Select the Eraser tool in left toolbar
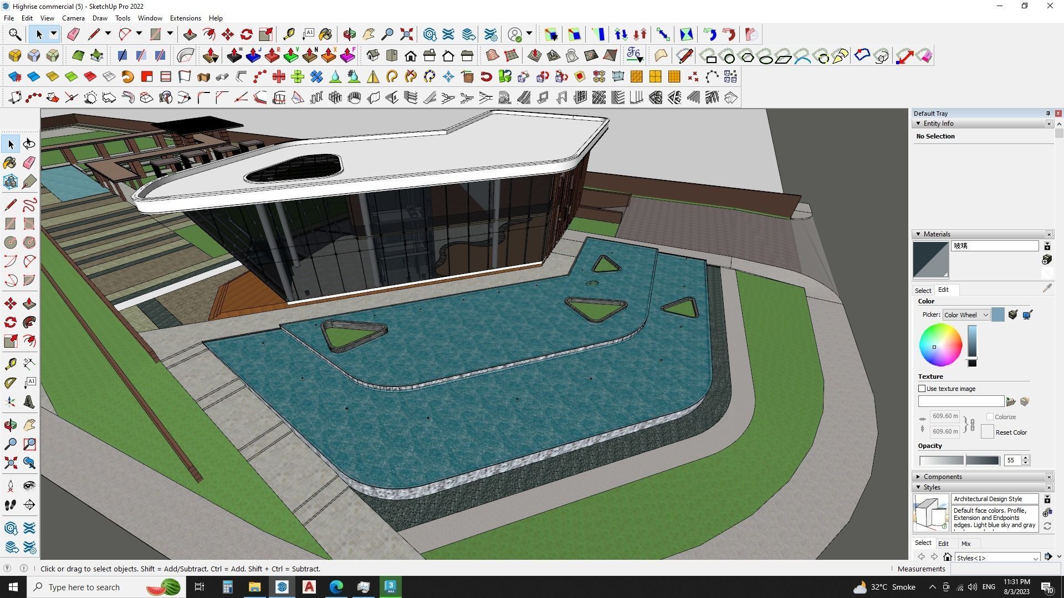The width and height of the screenshot is (1064, 598). click(x=29, y=163)
